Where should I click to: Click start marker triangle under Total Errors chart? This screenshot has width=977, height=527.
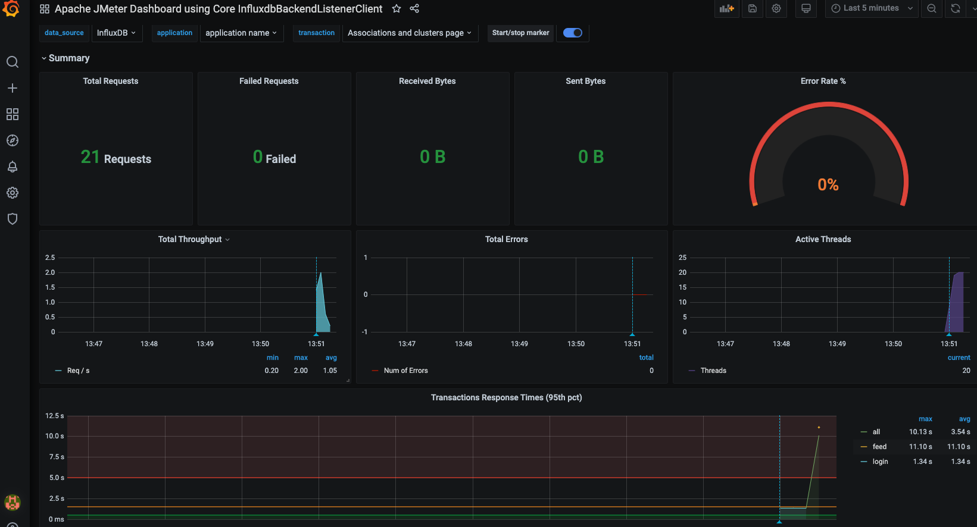click(632, 334)
